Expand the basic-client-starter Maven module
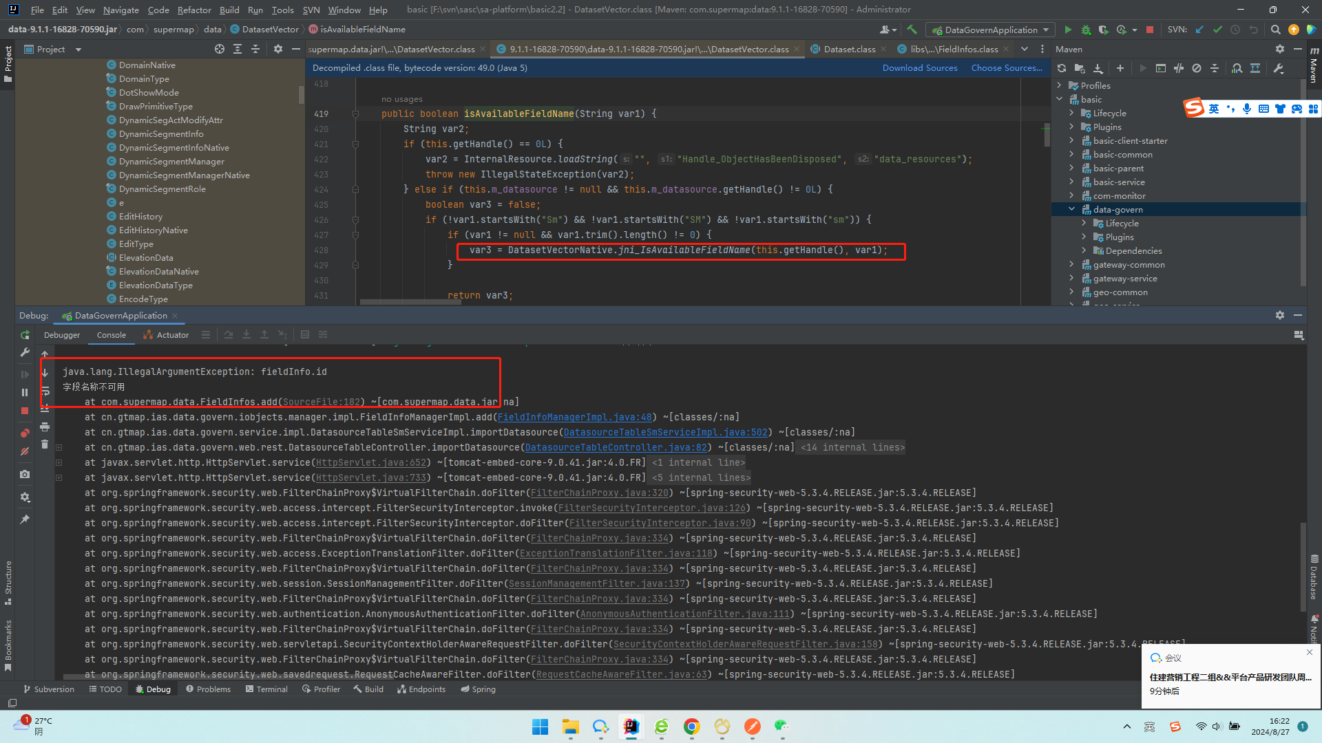This screenshot has height=743, width=1322. tap(1072, 140)
